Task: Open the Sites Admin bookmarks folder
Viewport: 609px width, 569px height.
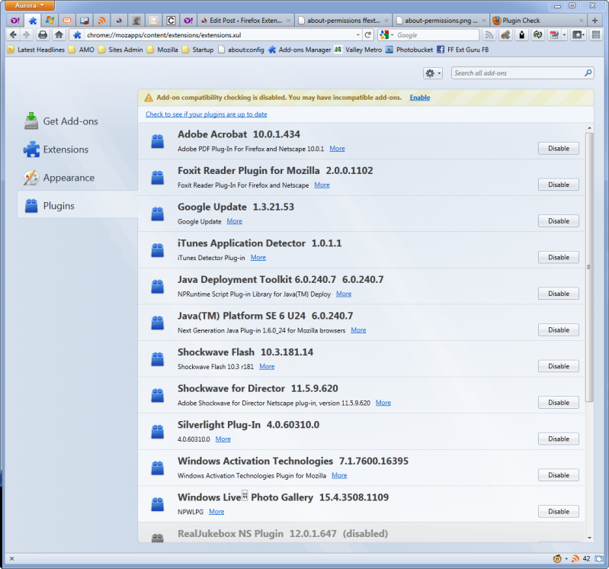Action: click(120, 50)
